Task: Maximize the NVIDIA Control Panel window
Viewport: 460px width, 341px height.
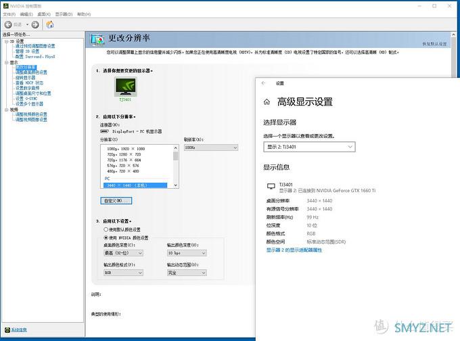Action: pos(434,6)
